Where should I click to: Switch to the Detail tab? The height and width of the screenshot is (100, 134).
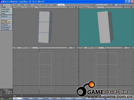point(43,5)
